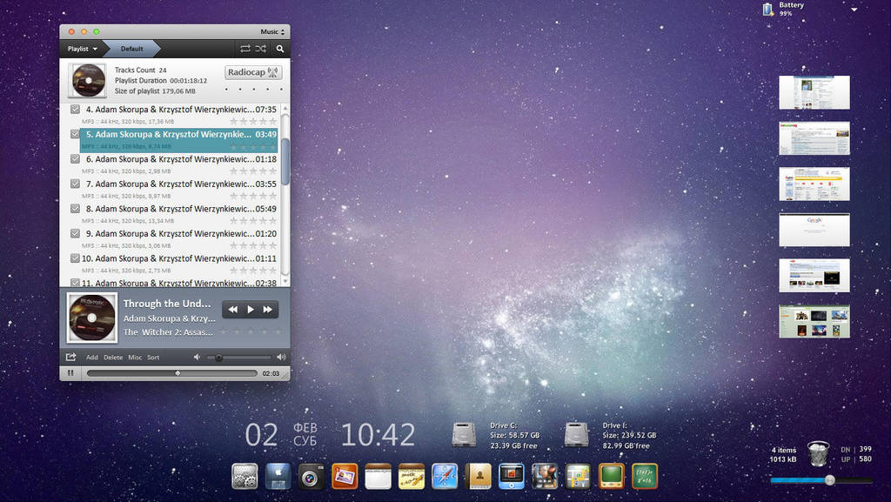Screen dimensions: 891x502
Task: Uncheck the checkbox for track 8
Action: point(75,209)
